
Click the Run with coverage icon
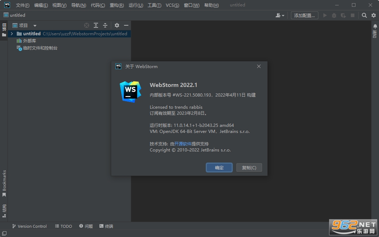pos(343,15)
